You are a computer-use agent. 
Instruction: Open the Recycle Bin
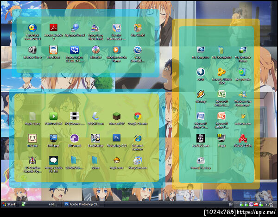pyautogui.click(x=243, y=72)
